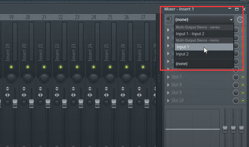Invert phase arrows on Insert 25
The width and height of the screenshot is (249, 147).
tap(106, 89)
